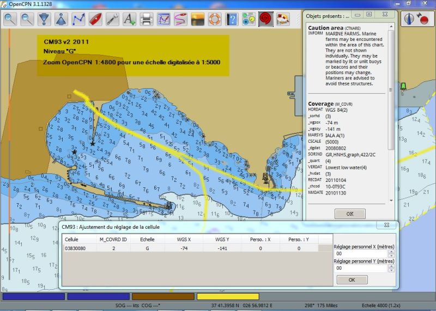Select the first dark blue chart bar segment
The height and width of the screenshot is (311, 436).
point(34,296)
